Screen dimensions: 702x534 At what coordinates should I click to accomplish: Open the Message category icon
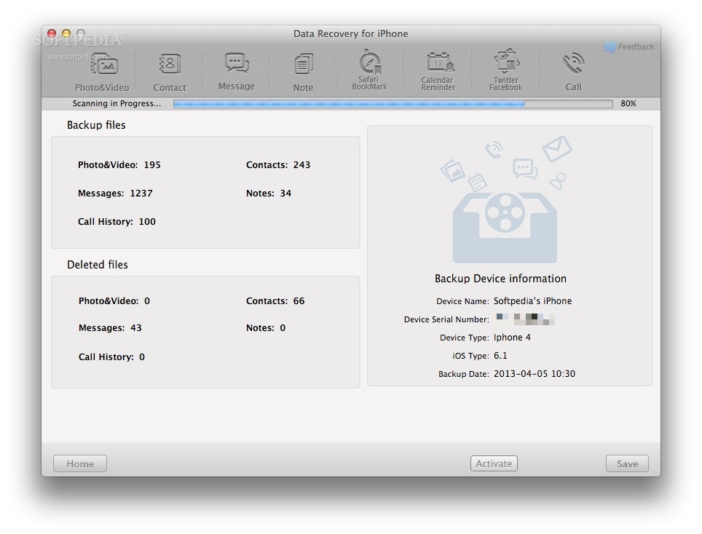click(237, 63)
